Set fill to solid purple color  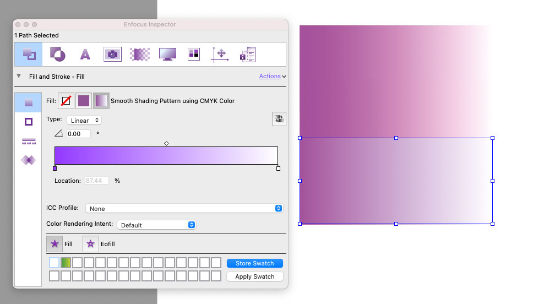tap(84, 101)
